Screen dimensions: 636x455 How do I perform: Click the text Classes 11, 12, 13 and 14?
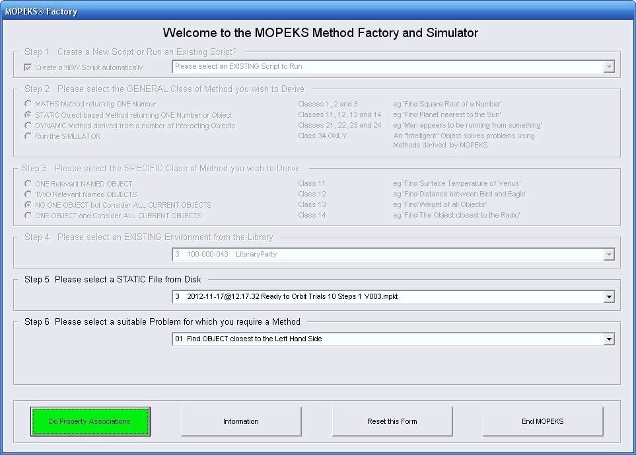(x=339, y=114)
